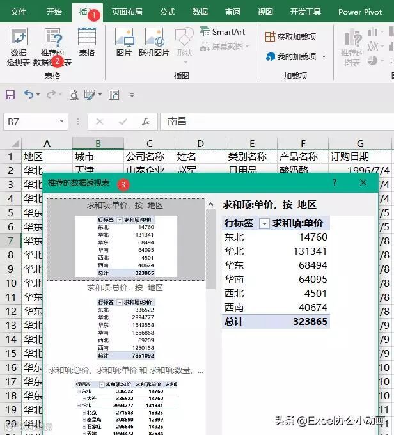Image resolution: width=394 pixels, height=435 pixels.
Task: Click the dialog help question mark
Action: pos(335,182)
